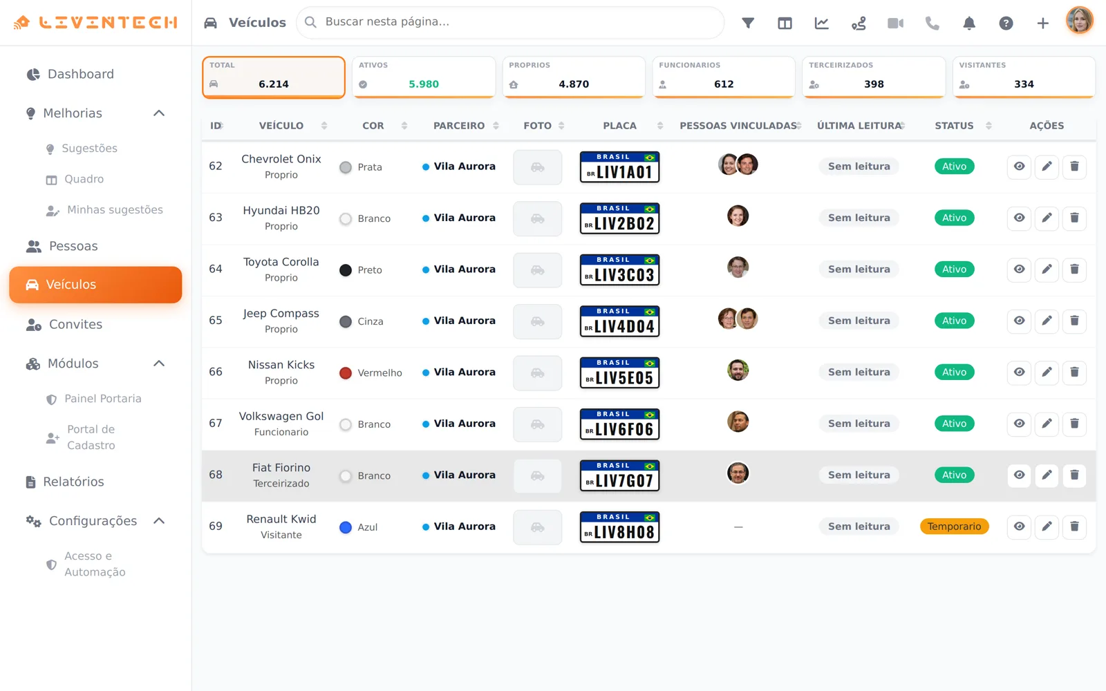Open the line chart statistics icon
This screenshot has width=1106, height=691.
(822, 23)
